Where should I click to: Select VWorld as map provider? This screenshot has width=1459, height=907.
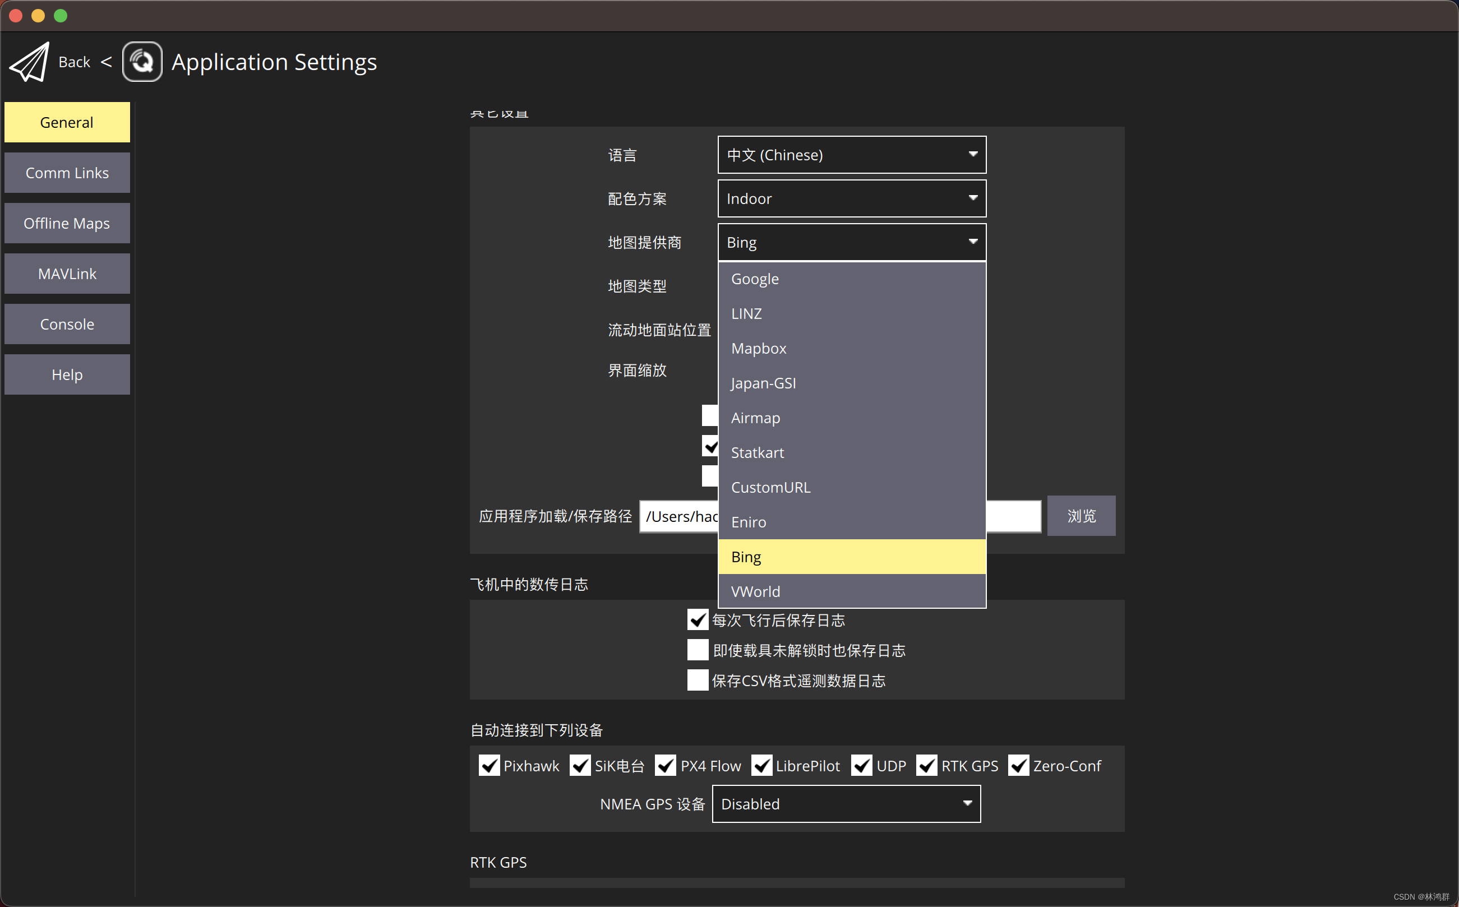tap(852, 591)
